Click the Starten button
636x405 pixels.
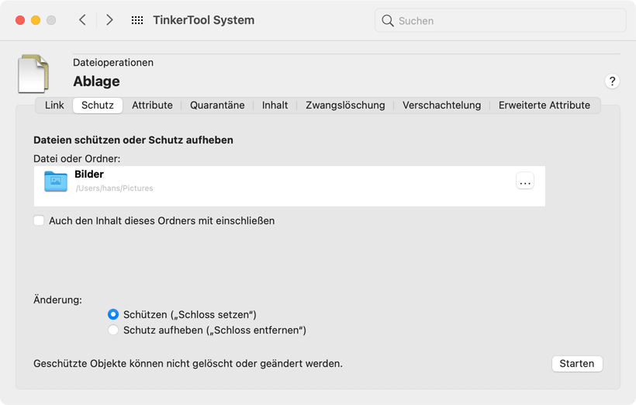point(577,364)
